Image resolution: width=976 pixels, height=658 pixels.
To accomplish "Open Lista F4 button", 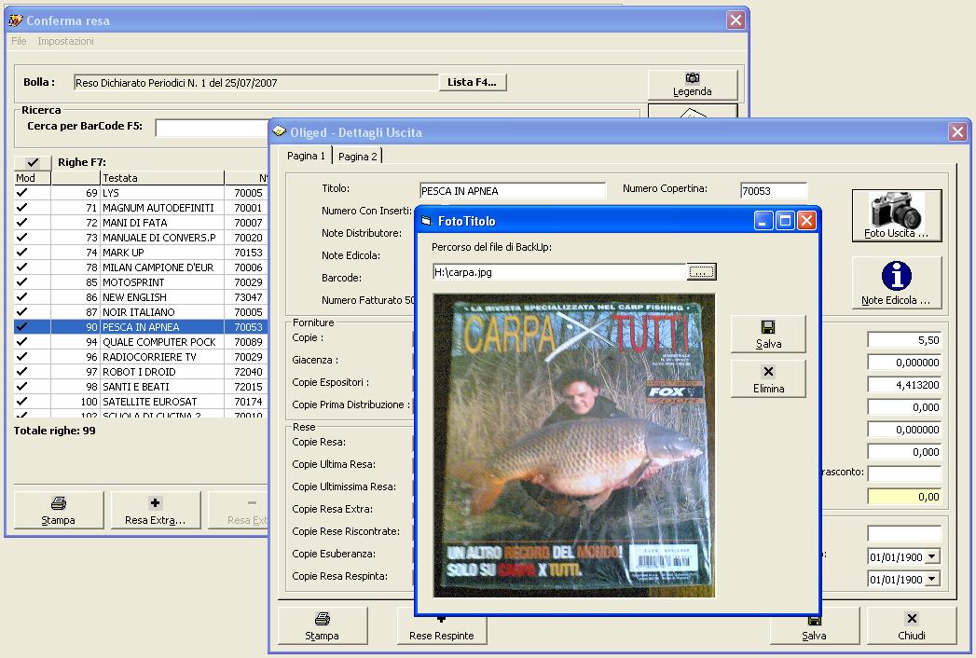I will coord(472,82).
